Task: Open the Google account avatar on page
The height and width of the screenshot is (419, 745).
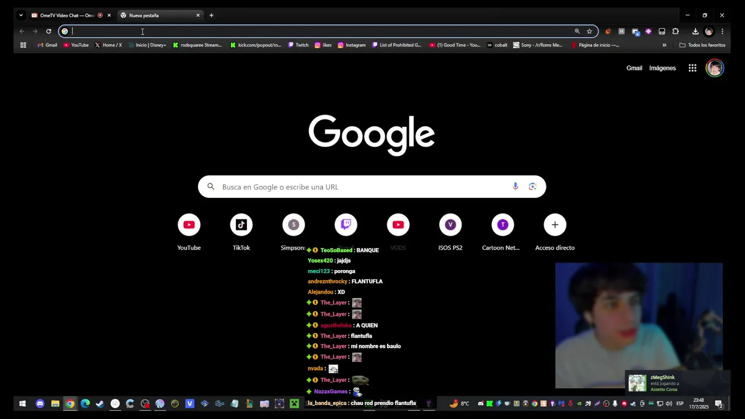Action: coord(715,68)
